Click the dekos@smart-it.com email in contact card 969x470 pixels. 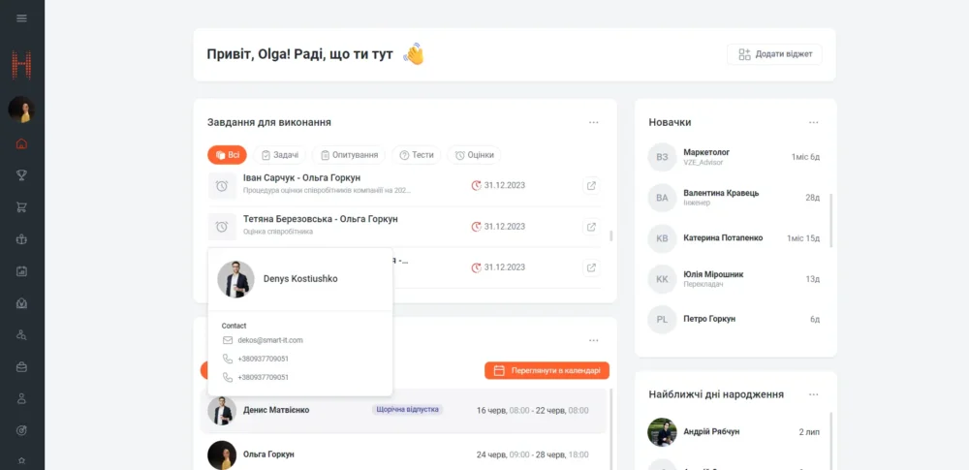[270, 340]
